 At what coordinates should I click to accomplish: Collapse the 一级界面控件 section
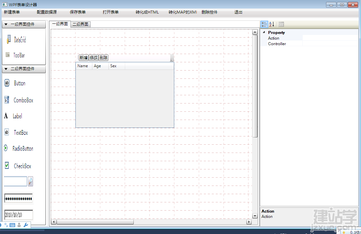coord(6,24)
